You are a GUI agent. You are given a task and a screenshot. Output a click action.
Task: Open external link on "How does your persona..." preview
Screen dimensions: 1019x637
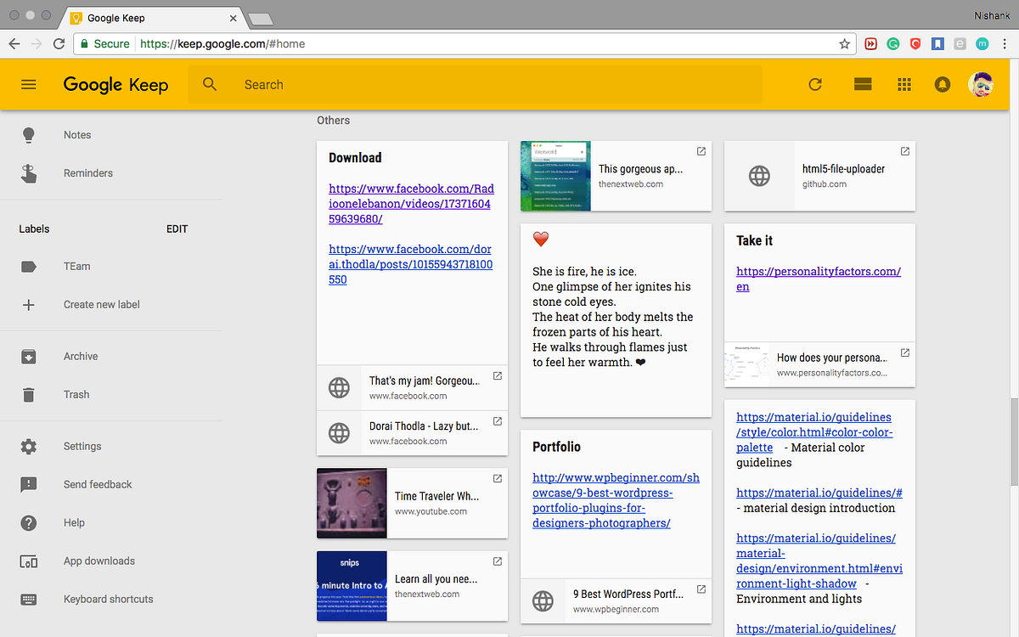click(905, 352)
